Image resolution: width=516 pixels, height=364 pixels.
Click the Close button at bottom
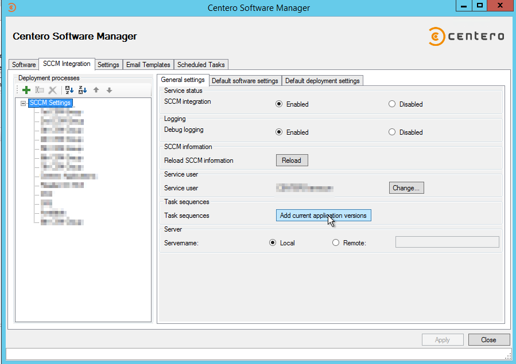coord(489,340)
